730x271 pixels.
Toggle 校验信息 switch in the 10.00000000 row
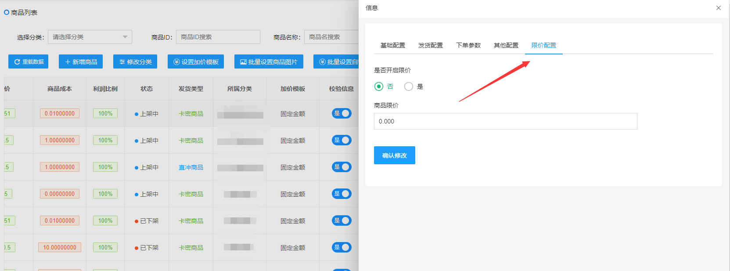[x=342, y=247]
